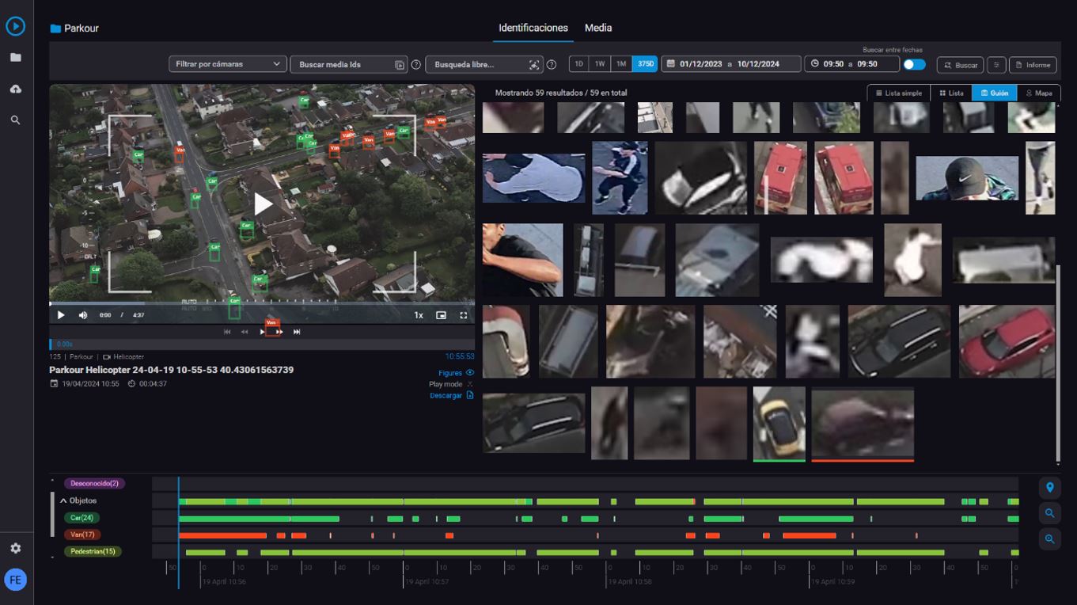The height and width of the screenshot is (605, 1077).
Task: Click the search magnifier in left sidebar
Action: 15,120
